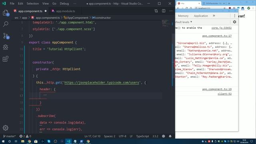256x144 pixels.
Task: Bookmark this page with star icon
Action: point(225,8)
